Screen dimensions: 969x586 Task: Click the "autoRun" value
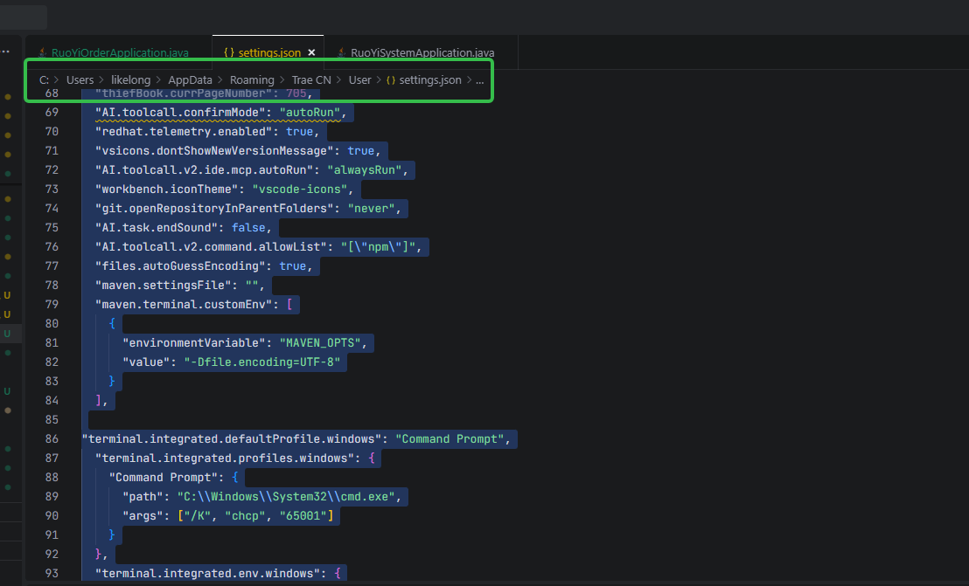click(310, 113)
